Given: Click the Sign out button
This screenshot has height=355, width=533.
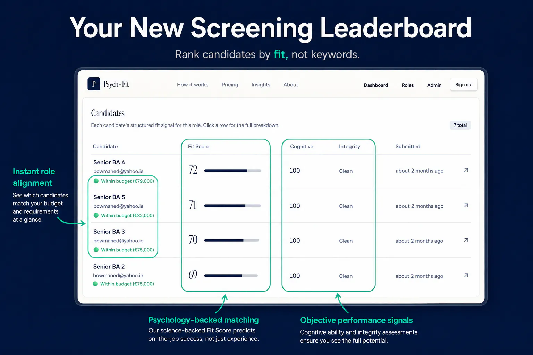Looking at the screenshot, I should click(464, 85).
